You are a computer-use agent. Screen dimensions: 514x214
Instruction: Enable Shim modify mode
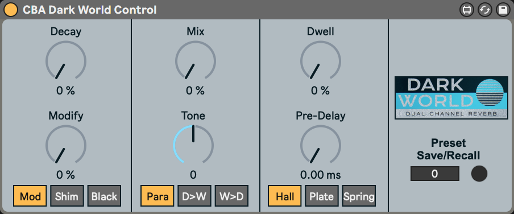coord(67,196)
